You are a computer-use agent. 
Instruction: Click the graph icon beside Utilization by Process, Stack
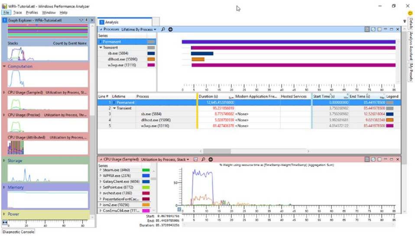tap(196, 159)
